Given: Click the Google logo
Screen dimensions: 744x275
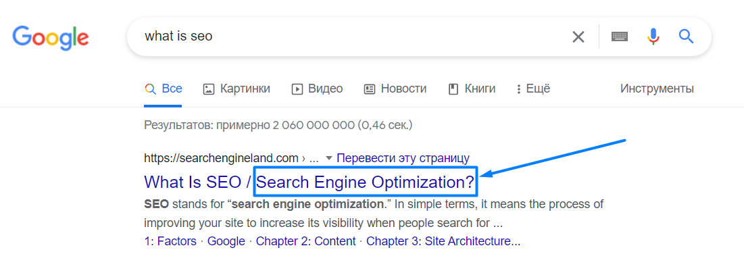Looking at the screenshot, I should coord(51,37).
